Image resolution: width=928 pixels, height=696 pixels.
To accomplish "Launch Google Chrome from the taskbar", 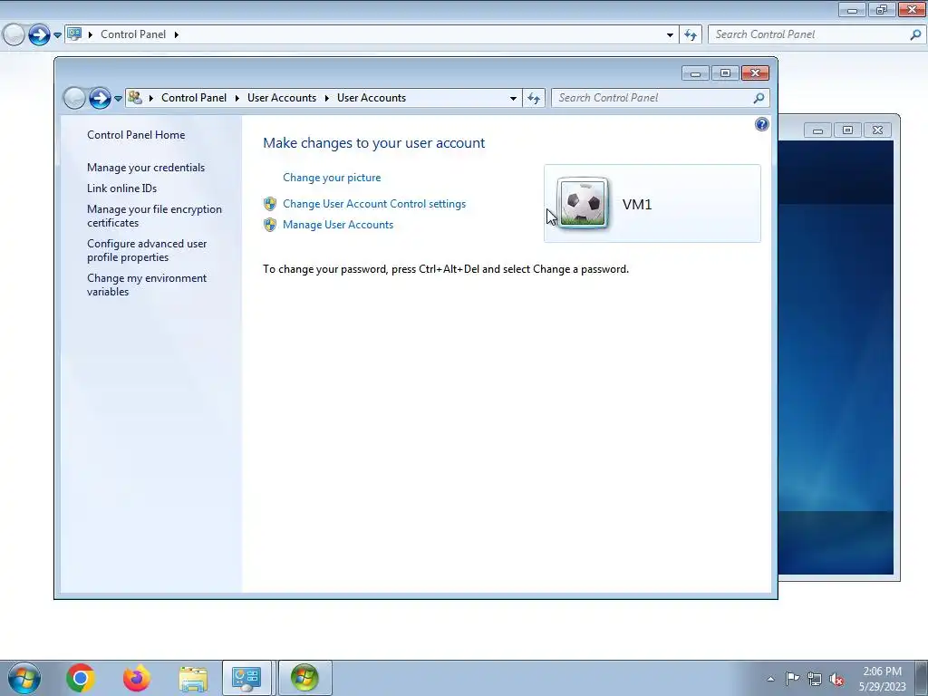I will click(81, 678).
